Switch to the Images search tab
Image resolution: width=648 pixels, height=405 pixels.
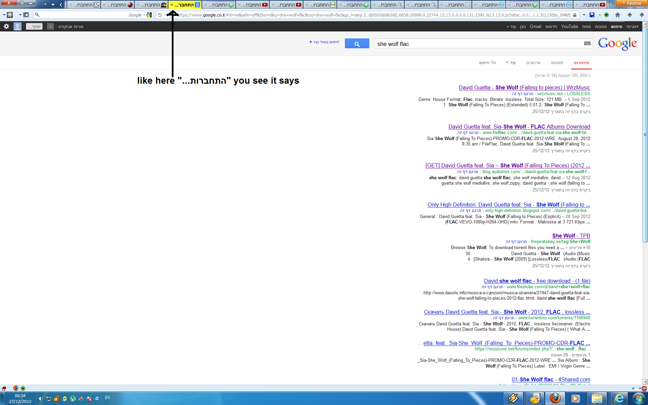pyautogui.click(x=557, y=63)
